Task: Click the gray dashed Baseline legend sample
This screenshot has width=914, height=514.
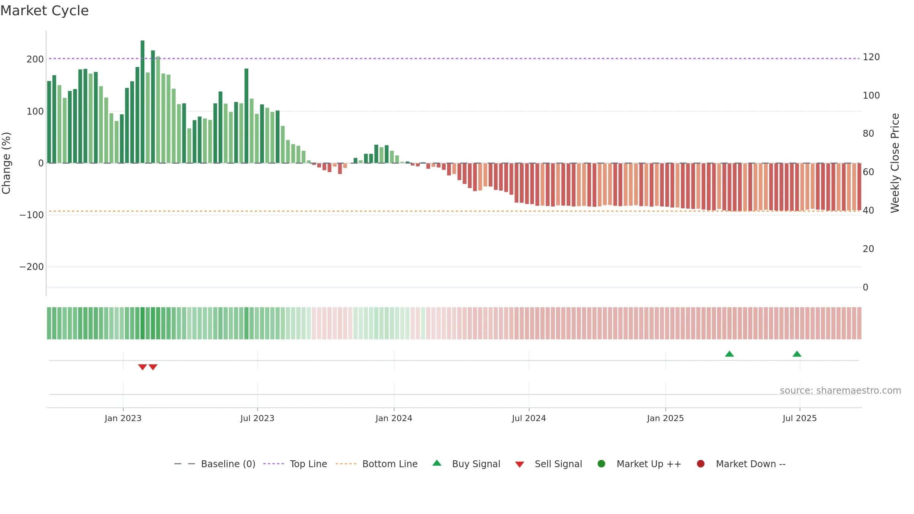Action: point(185,464)
